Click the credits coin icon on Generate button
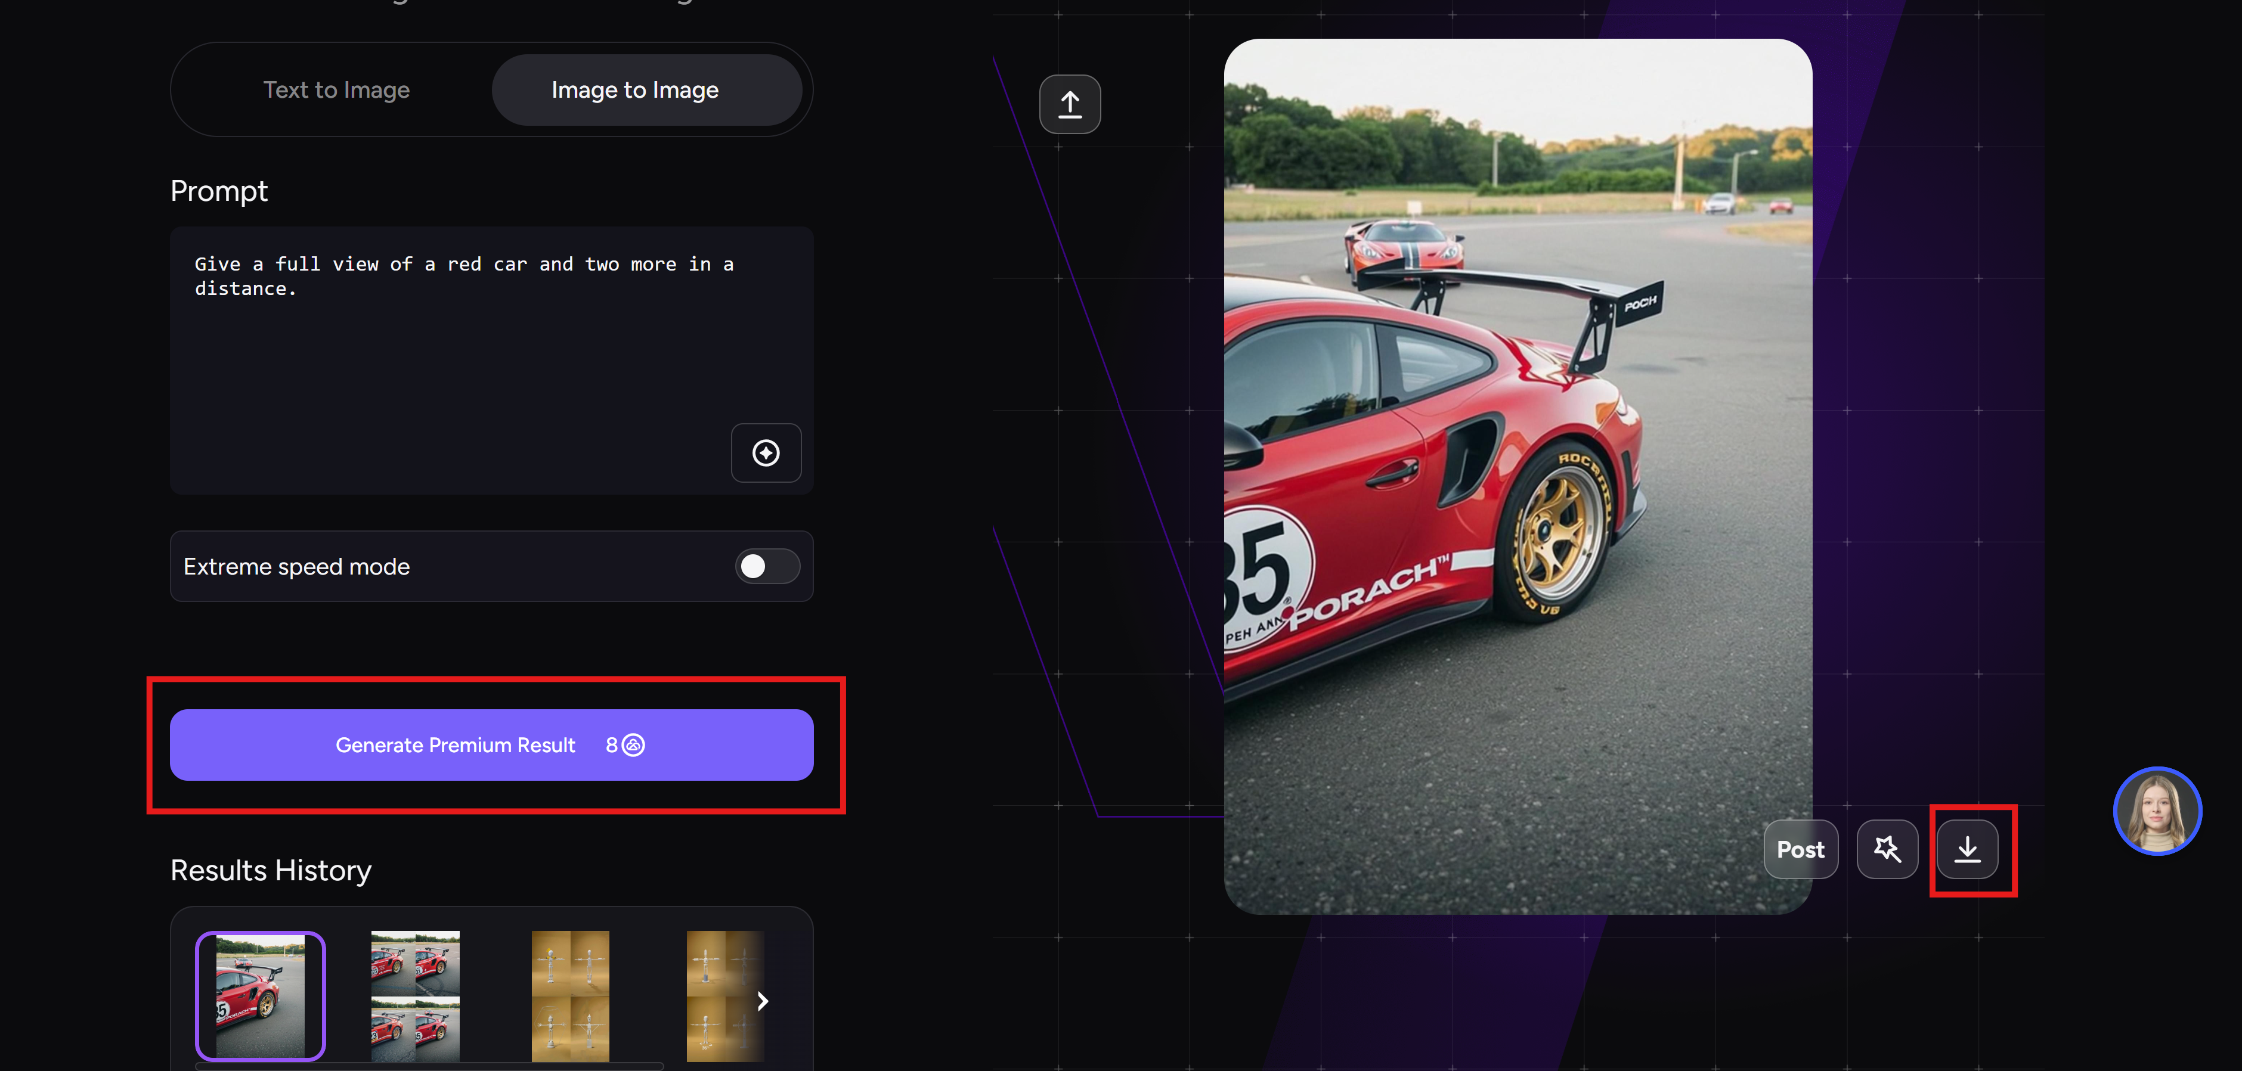 [634, 745]
